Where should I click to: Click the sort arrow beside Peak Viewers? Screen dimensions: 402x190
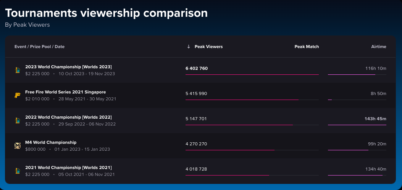pyautogui.click(x=189, y=47)
